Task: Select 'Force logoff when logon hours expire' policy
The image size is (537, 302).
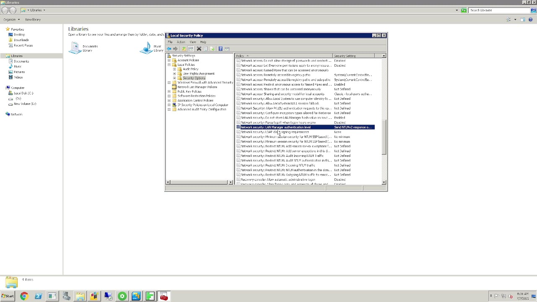Action: (305, 122)
